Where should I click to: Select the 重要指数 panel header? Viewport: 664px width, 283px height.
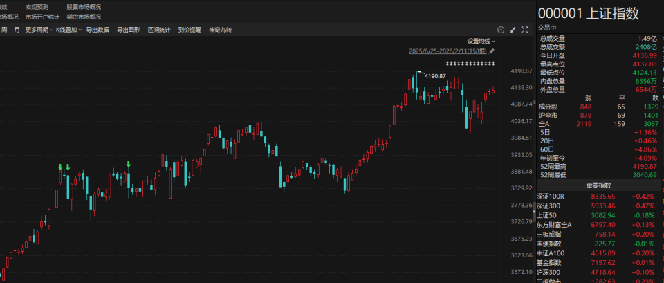click(598, 185)
